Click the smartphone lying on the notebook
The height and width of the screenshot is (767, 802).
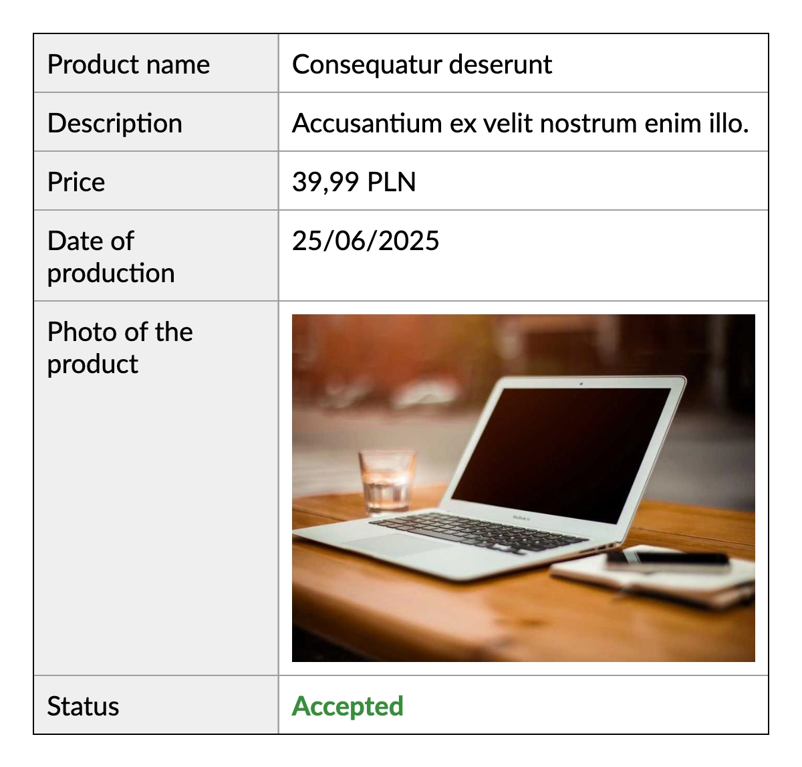coord(668,559)
